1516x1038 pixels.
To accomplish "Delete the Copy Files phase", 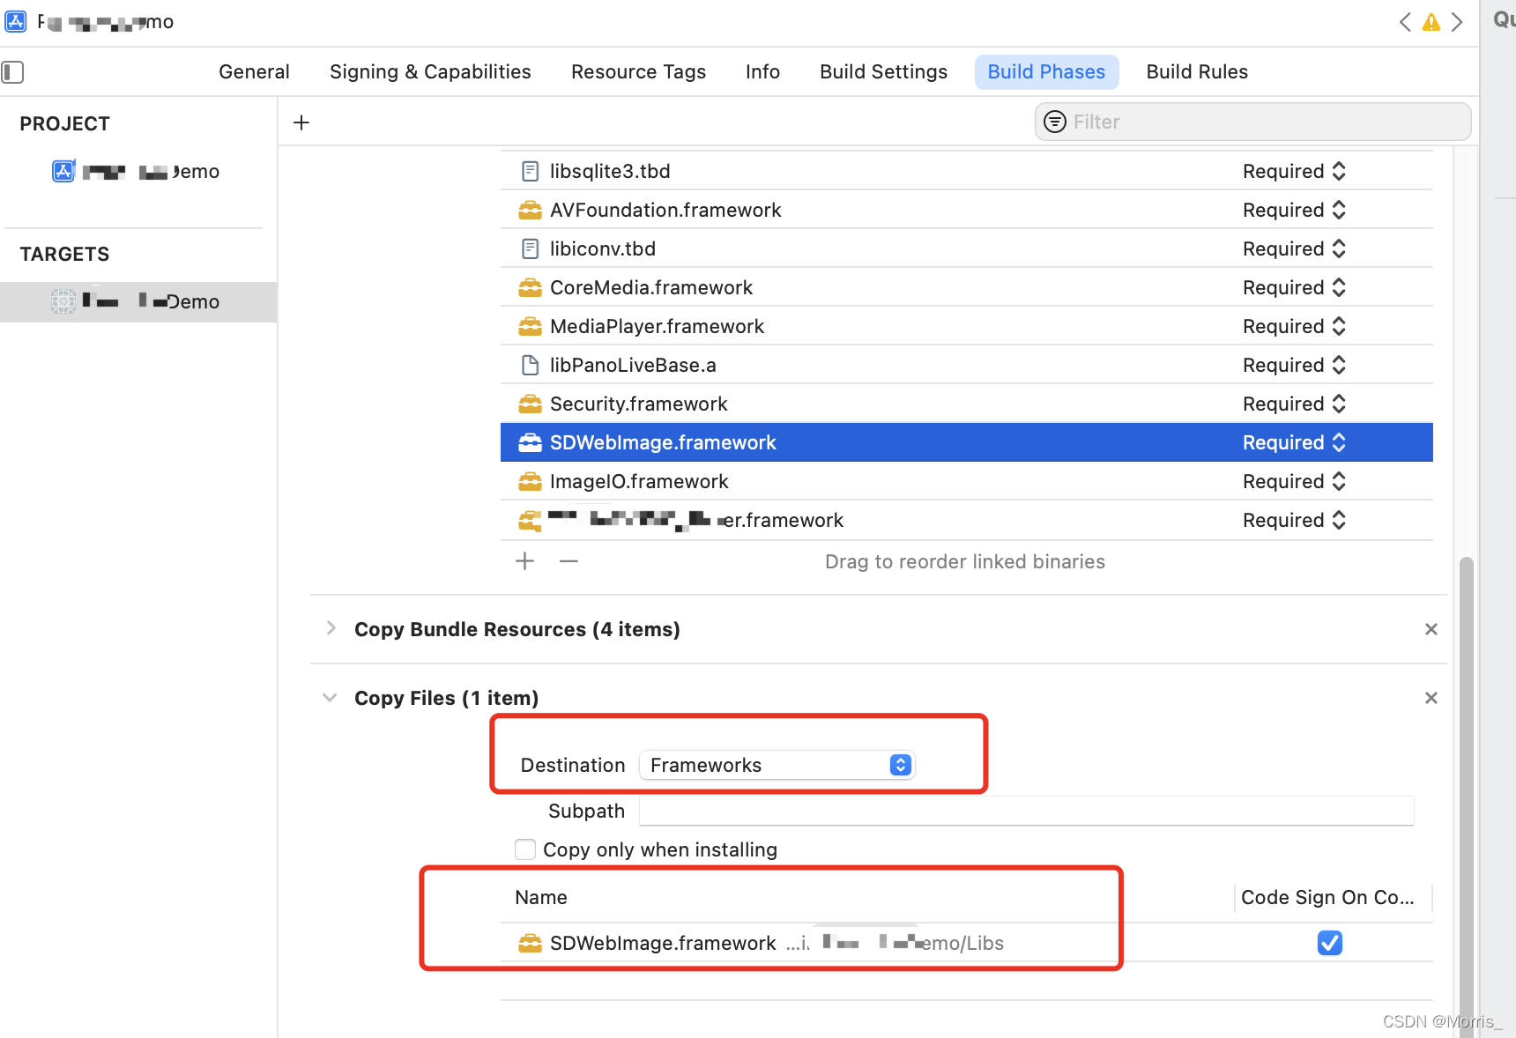I will pos(1431,698).
